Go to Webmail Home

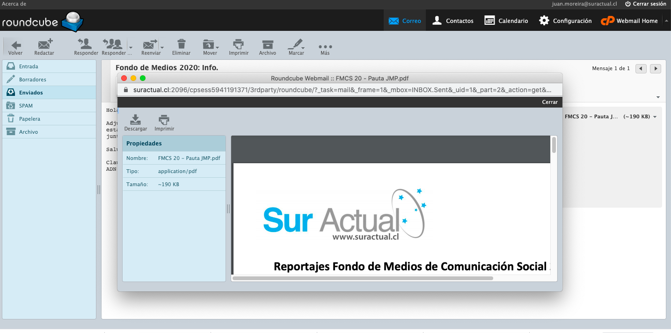[629, 21]
